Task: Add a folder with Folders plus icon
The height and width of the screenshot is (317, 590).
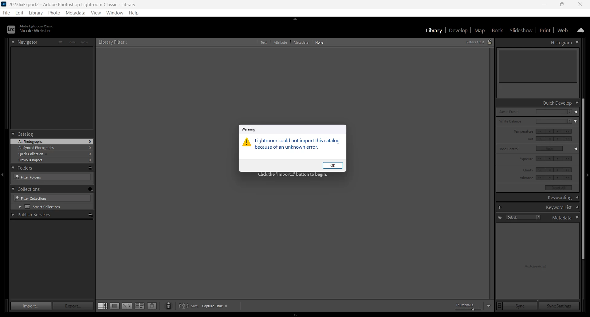Action: (x=90, y=168)
